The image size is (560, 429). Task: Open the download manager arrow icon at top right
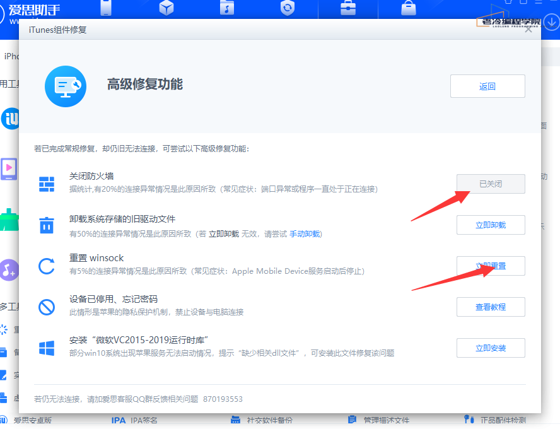coord(551,23)
